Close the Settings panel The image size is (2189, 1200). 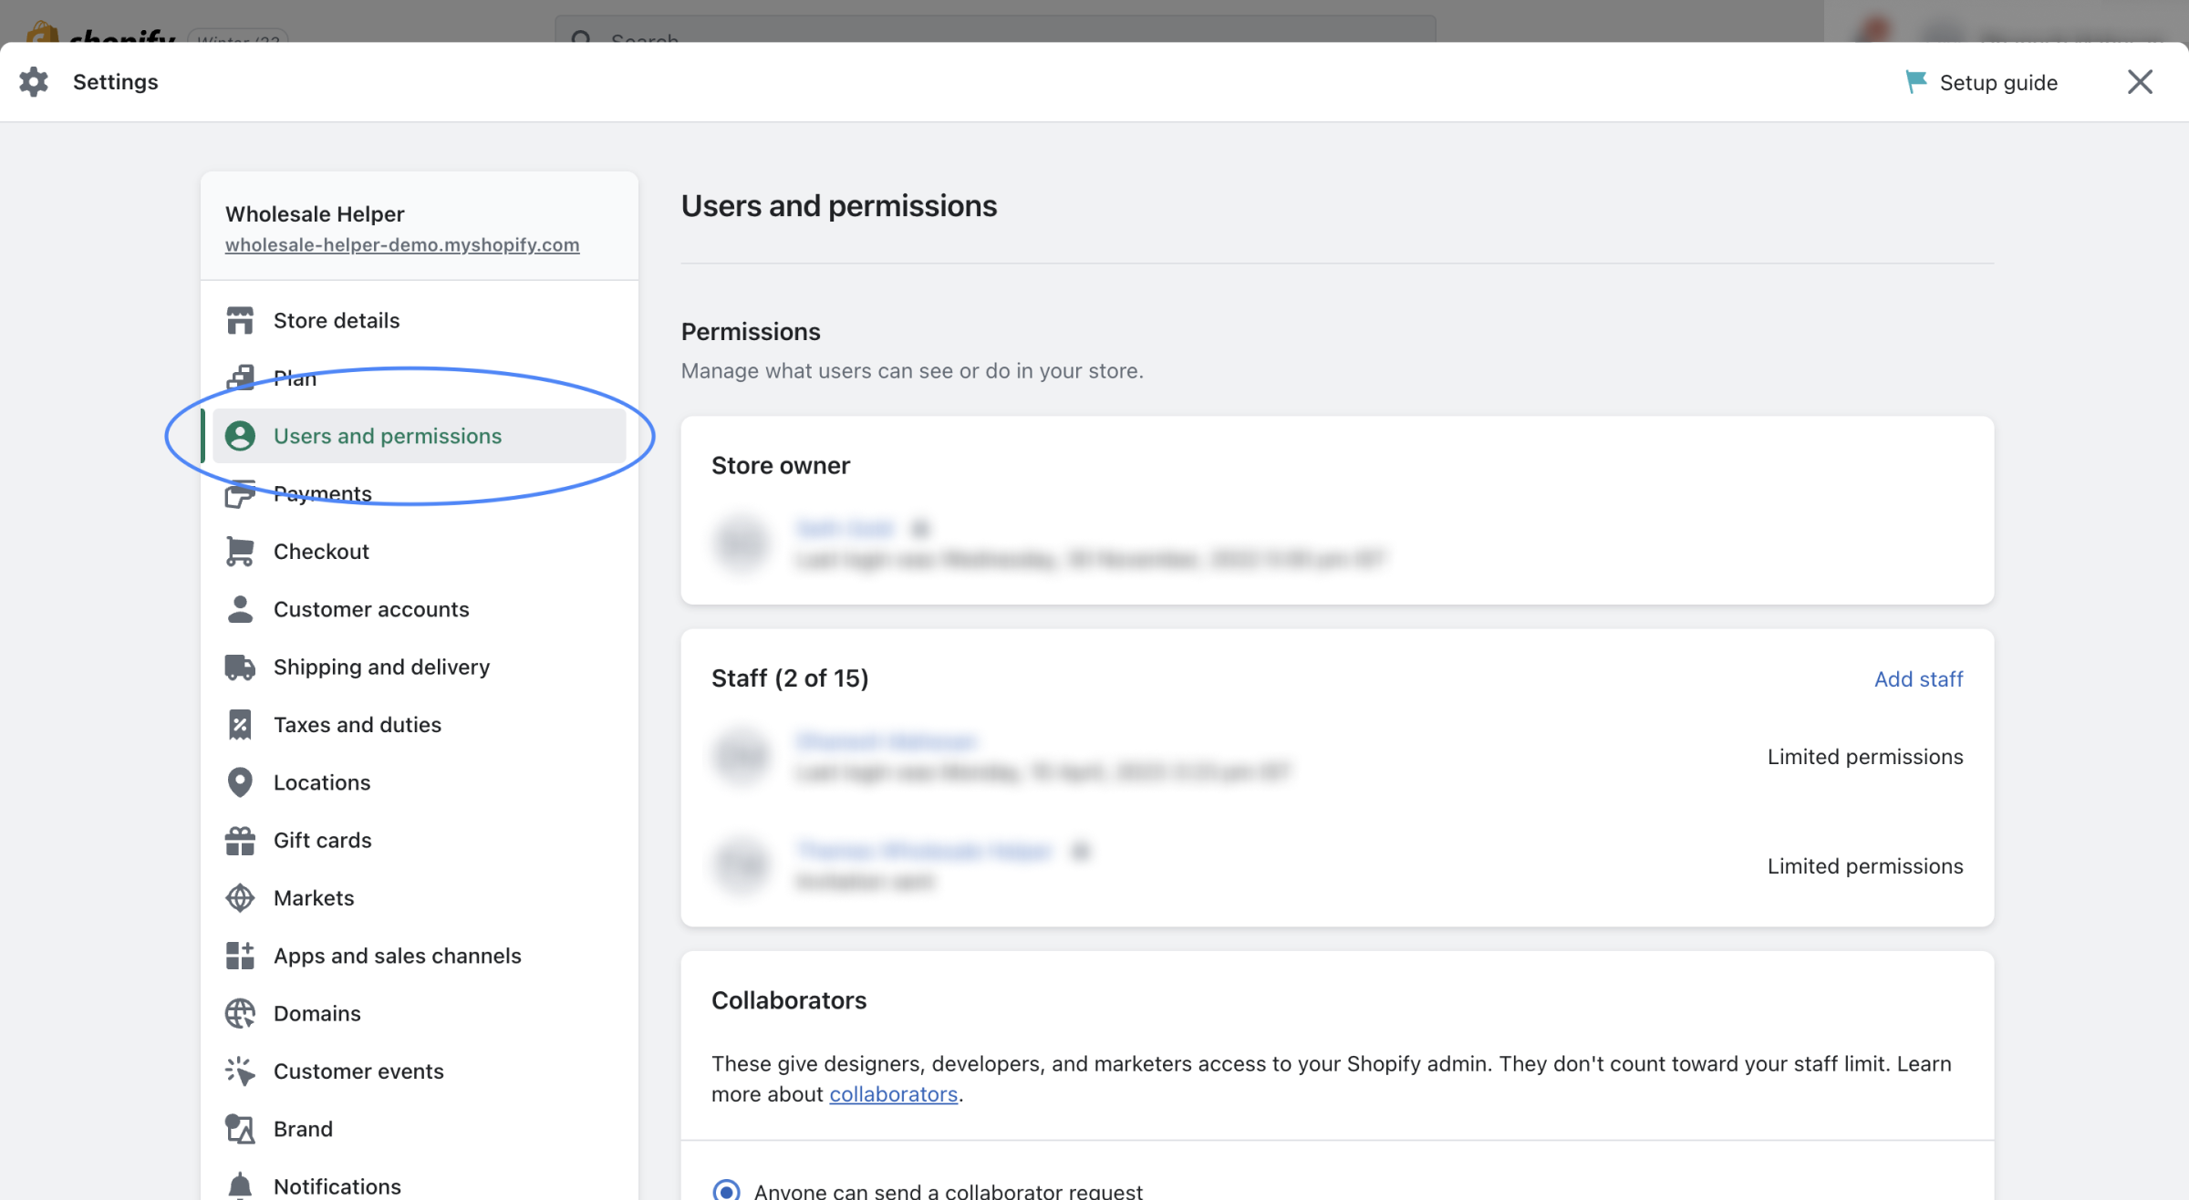[x=2140, y=82]
